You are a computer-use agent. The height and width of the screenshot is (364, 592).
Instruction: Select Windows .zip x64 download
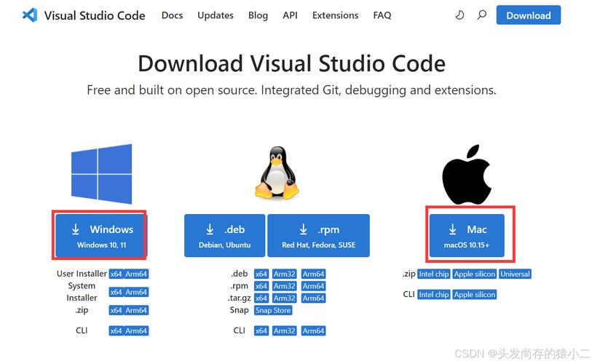[116, 310]
